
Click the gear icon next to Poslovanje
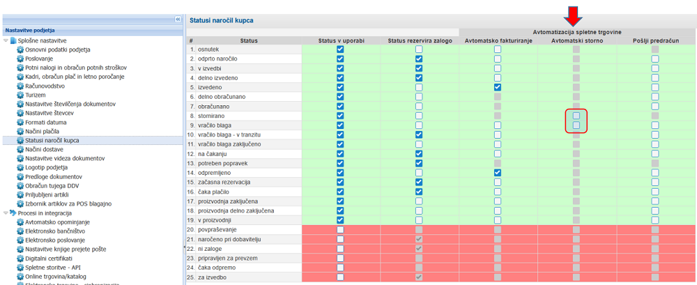coord(20,59)
